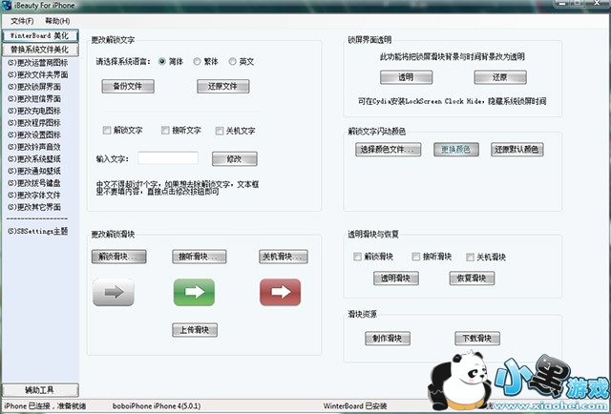Click status text 'boboiPhone iPhone 4(5.0.1)'

point(157,405)
